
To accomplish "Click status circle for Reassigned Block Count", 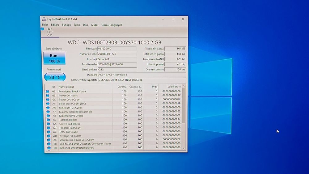I will tap(48, 91).
